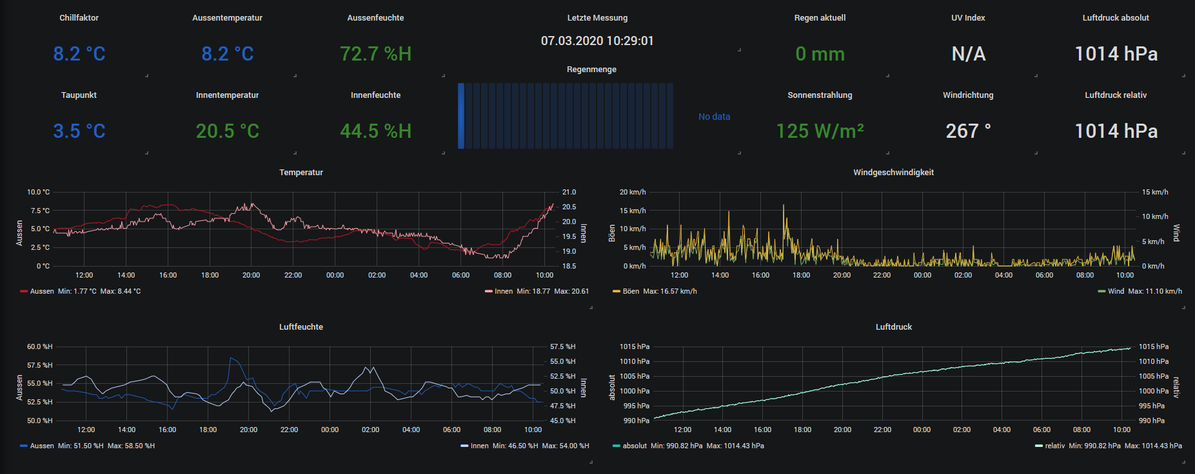Click 'Max: 58.50 %H' in Luftfeuchte legend
Viewport: 1195px width, 474px height.
click(131, 446)
